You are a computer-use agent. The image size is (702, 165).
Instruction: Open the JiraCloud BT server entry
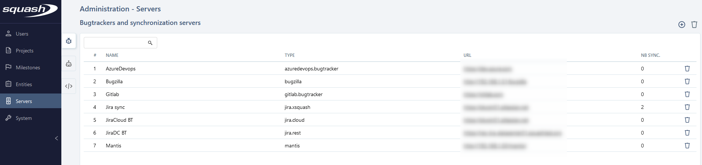coord(119,120)
